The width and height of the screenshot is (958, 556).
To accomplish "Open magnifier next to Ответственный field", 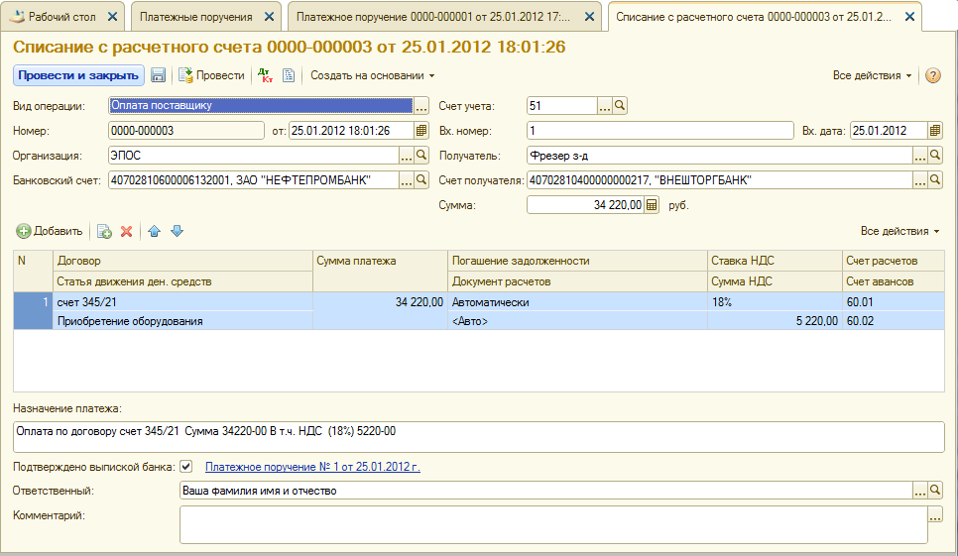I will pos(935,490).
